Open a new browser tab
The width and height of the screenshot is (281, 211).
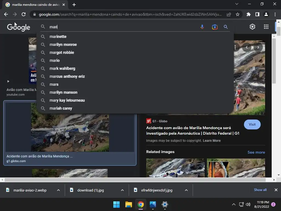pyautogui.click(x=74, y=5)
